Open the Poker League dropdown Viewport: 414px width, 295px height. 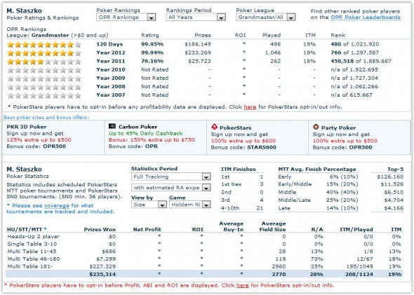point(265,18)
